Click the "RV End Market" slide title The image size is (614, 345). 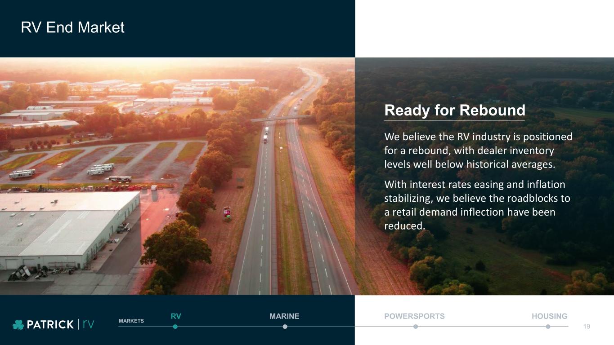click(x=72, y=27)
